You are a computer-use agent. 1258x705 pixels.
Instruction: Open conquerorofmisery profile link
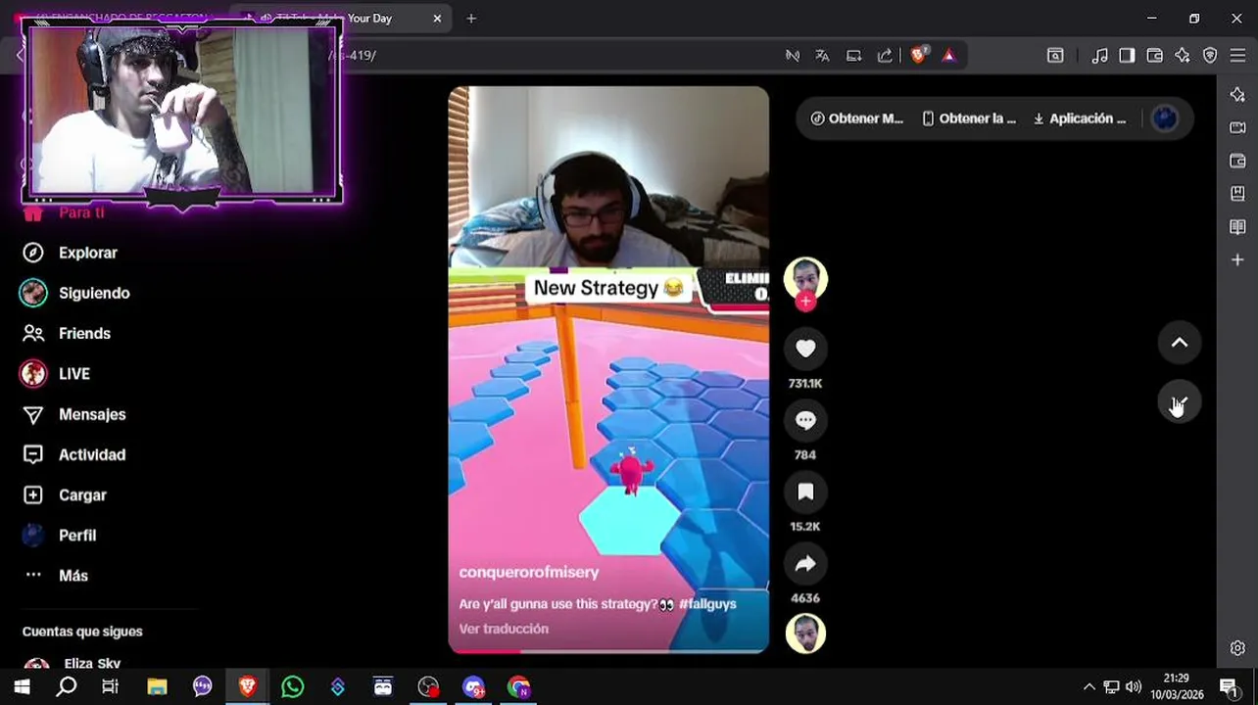528,572
